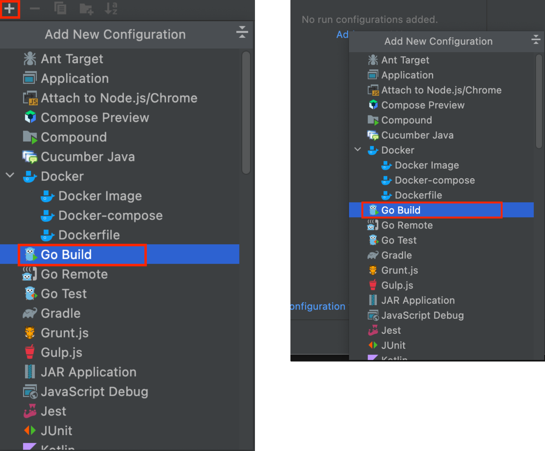Choose Gulp.js in right popup
The width and height of the screenshot is (545, 451).
tap(441, 285)
